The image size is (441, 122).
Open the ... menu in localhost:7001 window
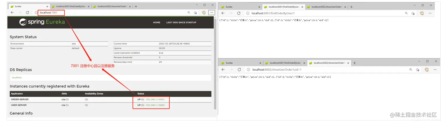(212, 13)
